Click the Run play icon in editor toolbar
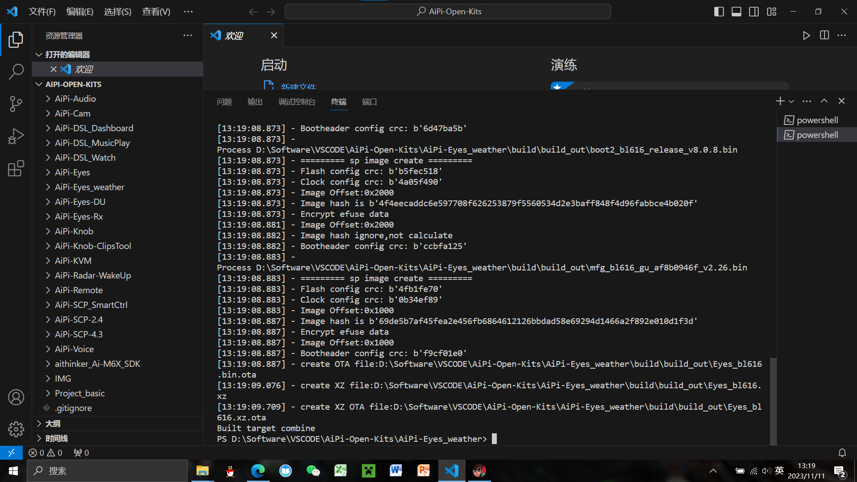Screen dimensions: 857x482 (806, 35)
